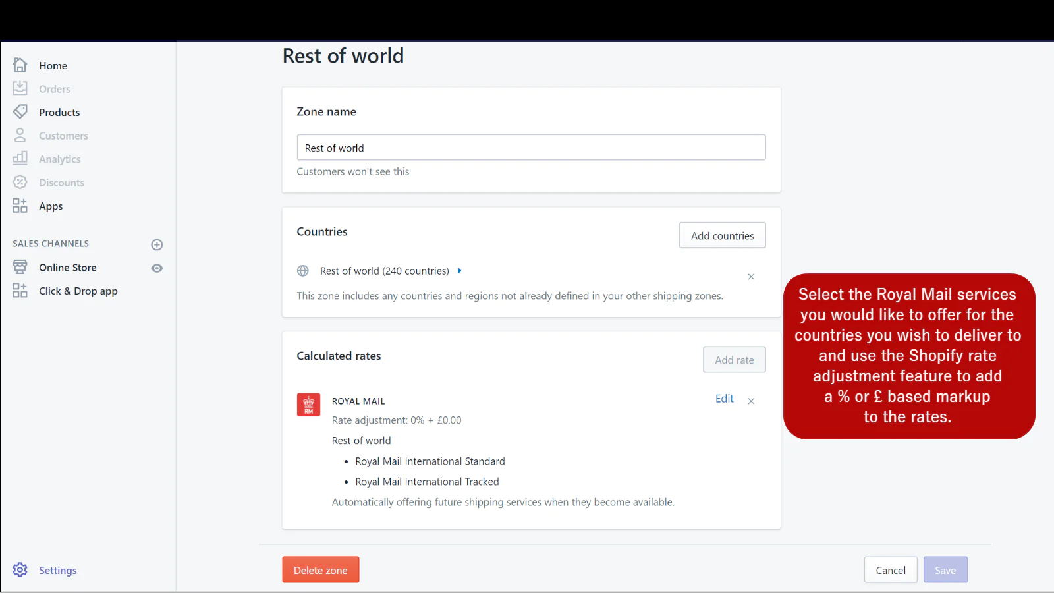This screenshot has width=1054, height=593.
Task: Click the globe icon beside Rest of world
Action: coord(303,271)
